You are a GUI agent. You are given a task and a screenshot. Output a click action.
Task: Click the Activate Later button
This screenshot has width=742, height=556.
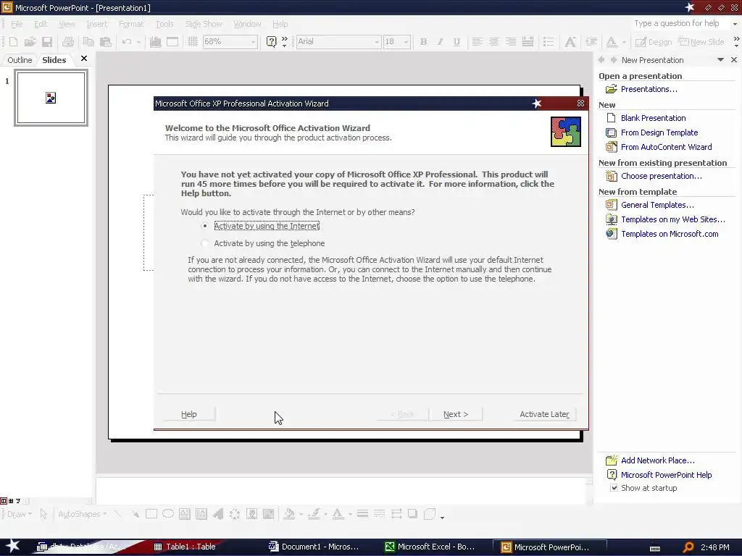click(x=544, y=414)
